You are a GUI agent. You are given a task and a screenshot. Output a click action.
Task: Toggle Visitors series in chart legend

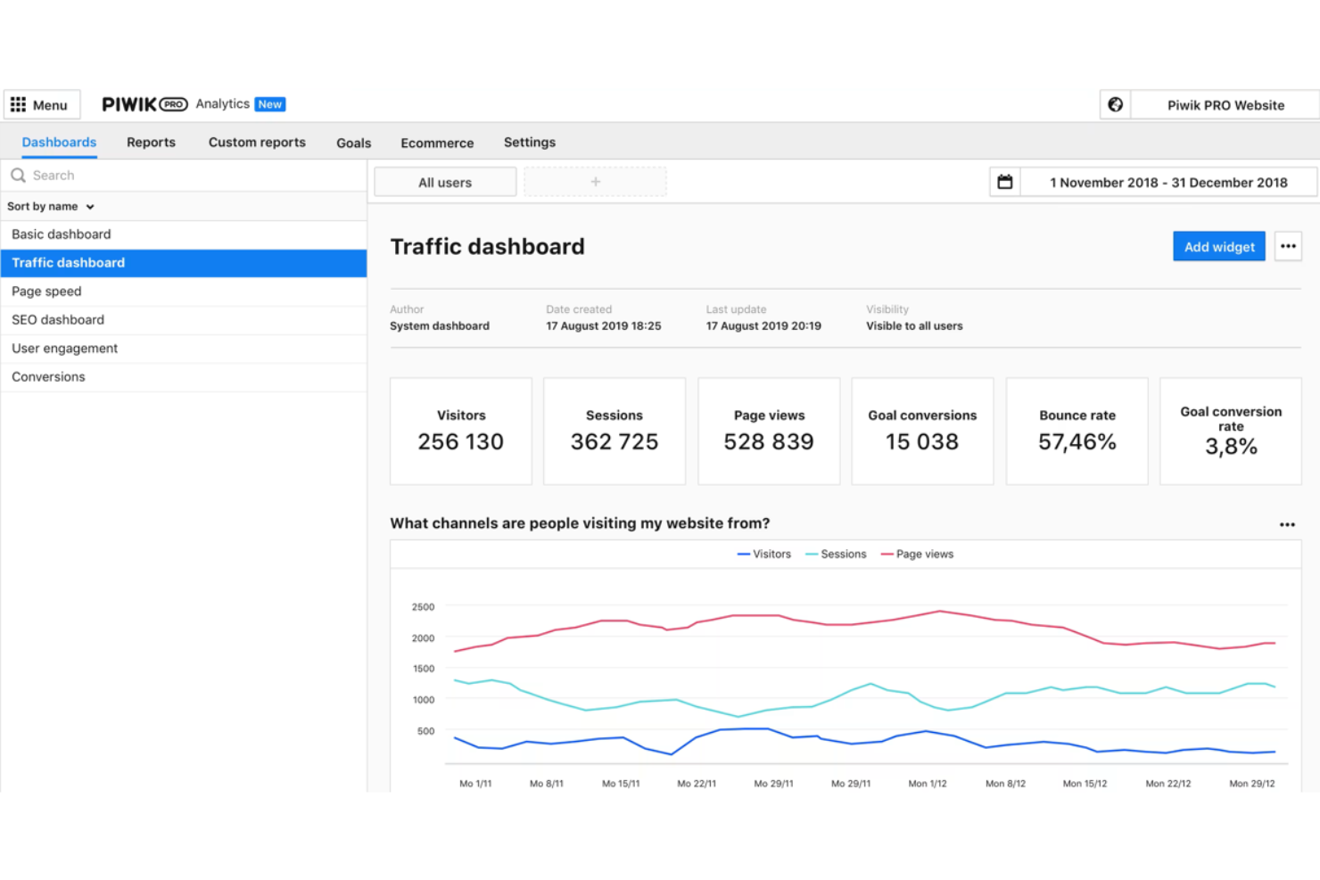(x=764, y=554)
